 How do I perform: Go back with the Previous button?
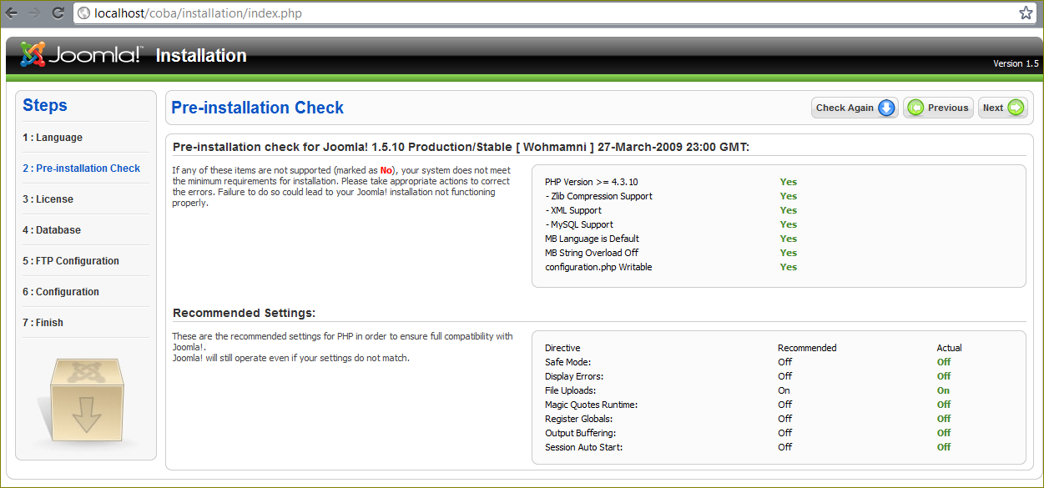(x=938, y=108)
